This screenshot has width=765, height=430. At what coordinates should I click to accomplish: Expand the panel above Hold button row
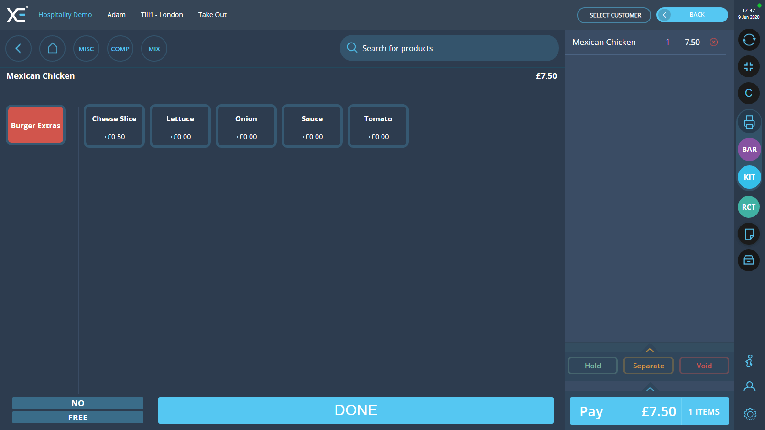[649, 350]
